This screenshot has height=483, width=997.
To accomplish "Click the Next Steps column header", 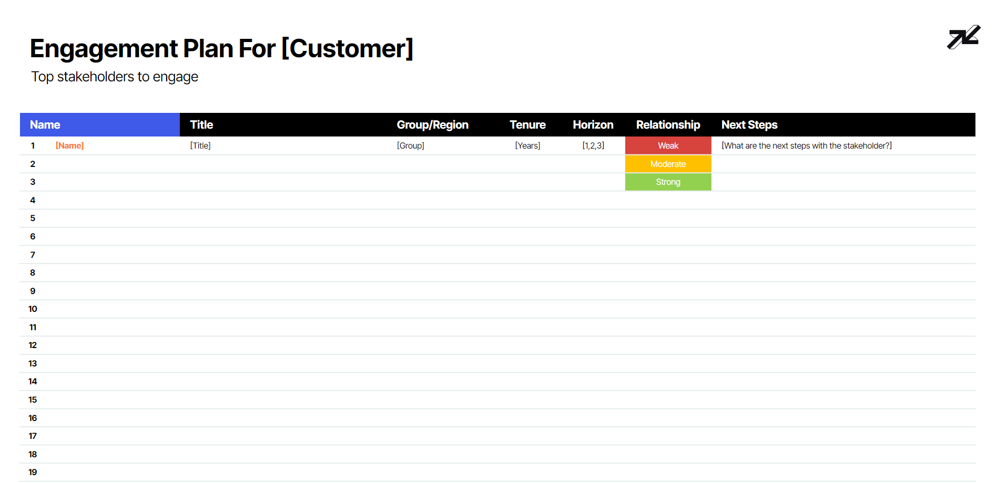I will coord(749,125).
